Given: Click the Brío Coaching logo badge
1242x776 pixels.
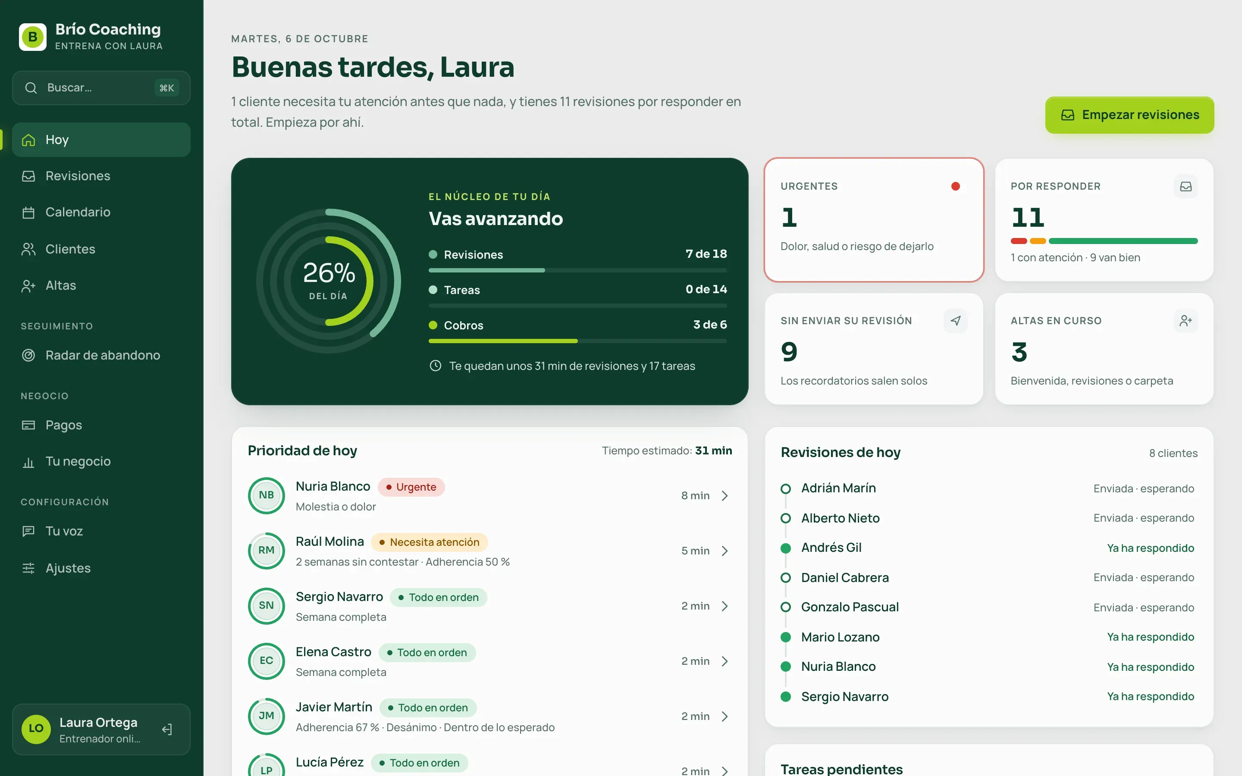Looking at the screenshot, I should click(32, 37).
